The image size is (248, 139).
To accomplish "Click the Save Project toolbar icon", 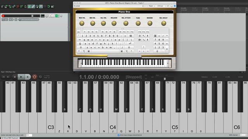I will coord(10,7).
